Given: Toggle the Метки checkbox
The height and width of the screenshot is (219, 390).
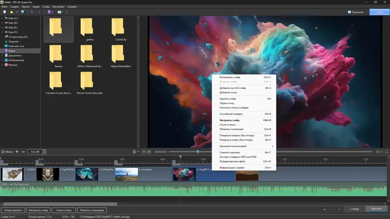Looking at the screenshot, I should click(3, 152).
